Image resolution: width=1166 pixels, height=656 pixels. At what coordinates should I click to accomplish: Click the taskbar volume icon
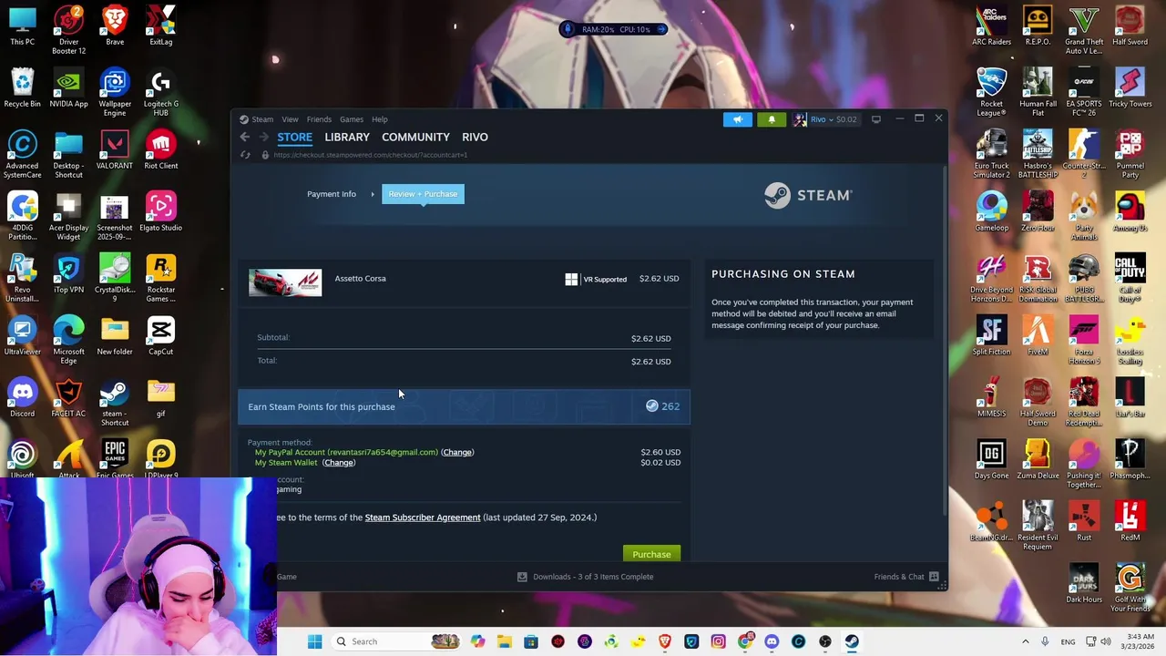(x=1107, y=641)
